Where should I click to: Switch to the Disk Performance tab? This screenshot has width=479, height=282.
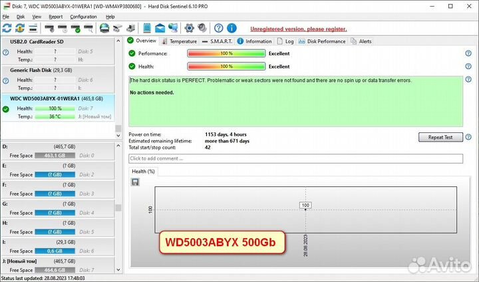pyautogui.click(x=322, y=41)
